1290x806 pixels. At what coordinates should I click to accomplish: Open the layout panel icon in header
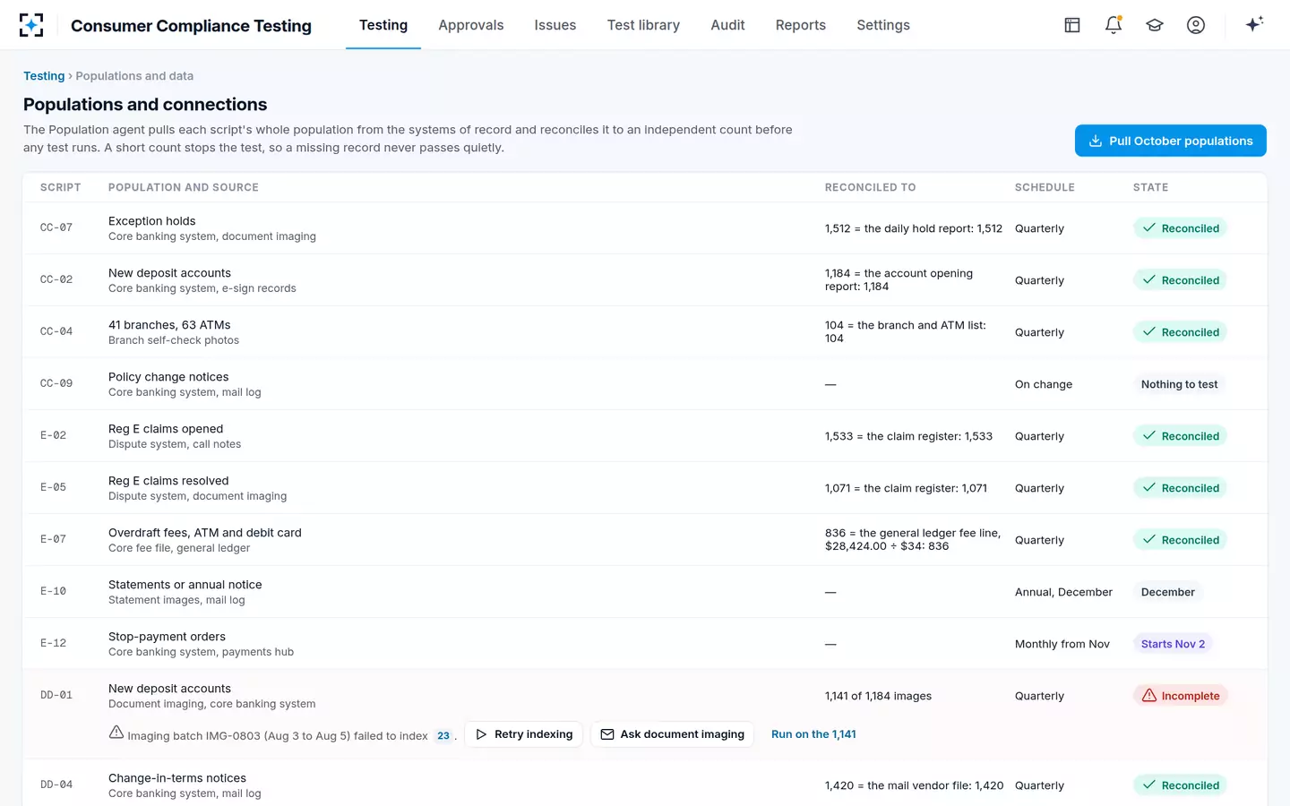[1072, 25]
